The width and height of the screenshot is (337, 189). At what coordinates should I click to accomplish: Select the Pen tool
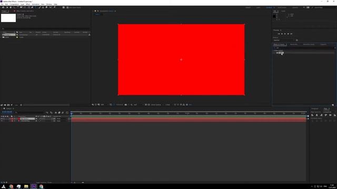[x=32, y=7]
